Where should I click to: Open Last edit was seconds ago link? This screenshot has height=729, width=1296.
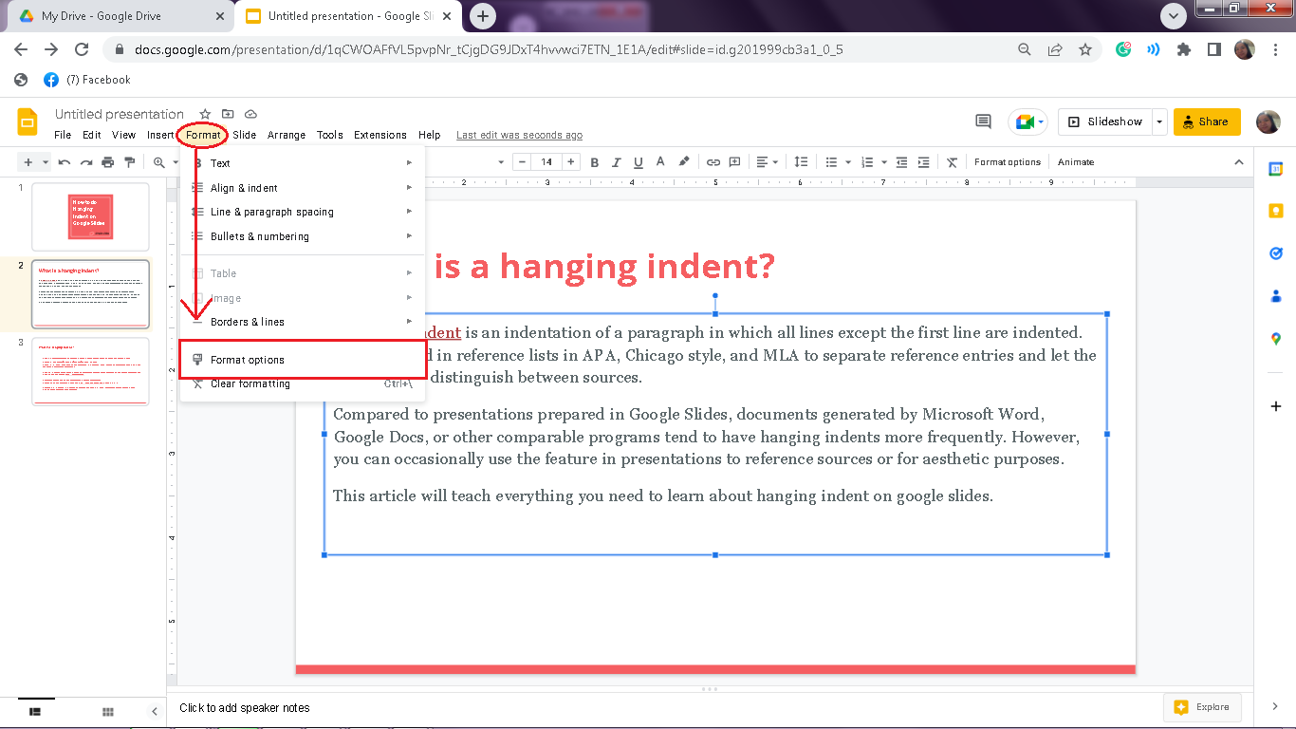point(519,135)
